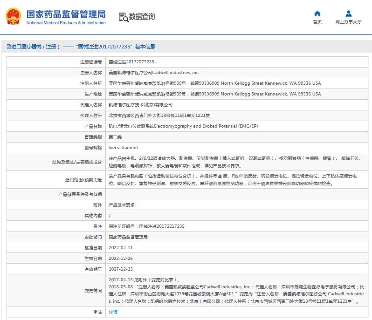The height and width of the screenshot is (320, 372).
Task: Click the 国家药品监督管理局 site title
Action: click(x=66, y=14)
